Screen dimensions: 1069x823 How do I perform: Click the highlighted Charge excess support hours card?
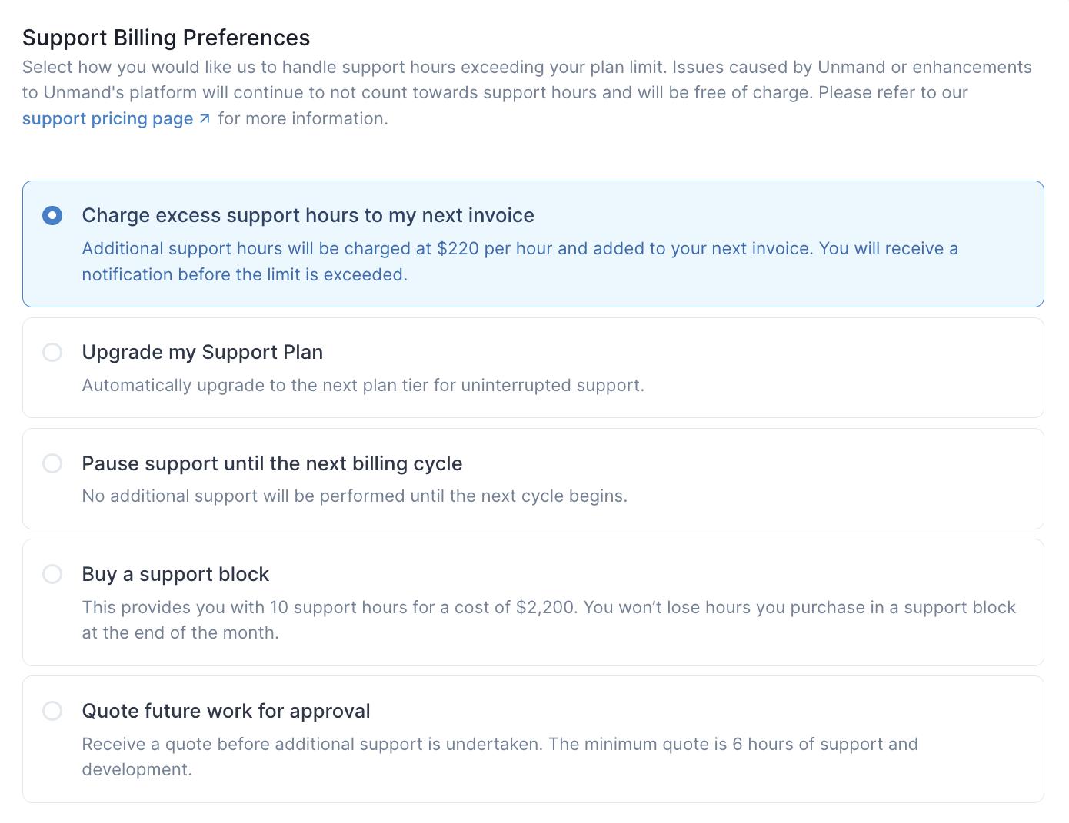[534, 244]
